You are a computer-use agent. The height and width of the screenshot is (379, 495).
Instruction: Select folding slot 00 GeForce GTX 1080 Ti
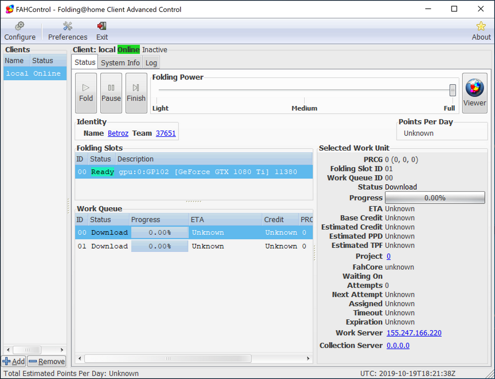[194, 172]
